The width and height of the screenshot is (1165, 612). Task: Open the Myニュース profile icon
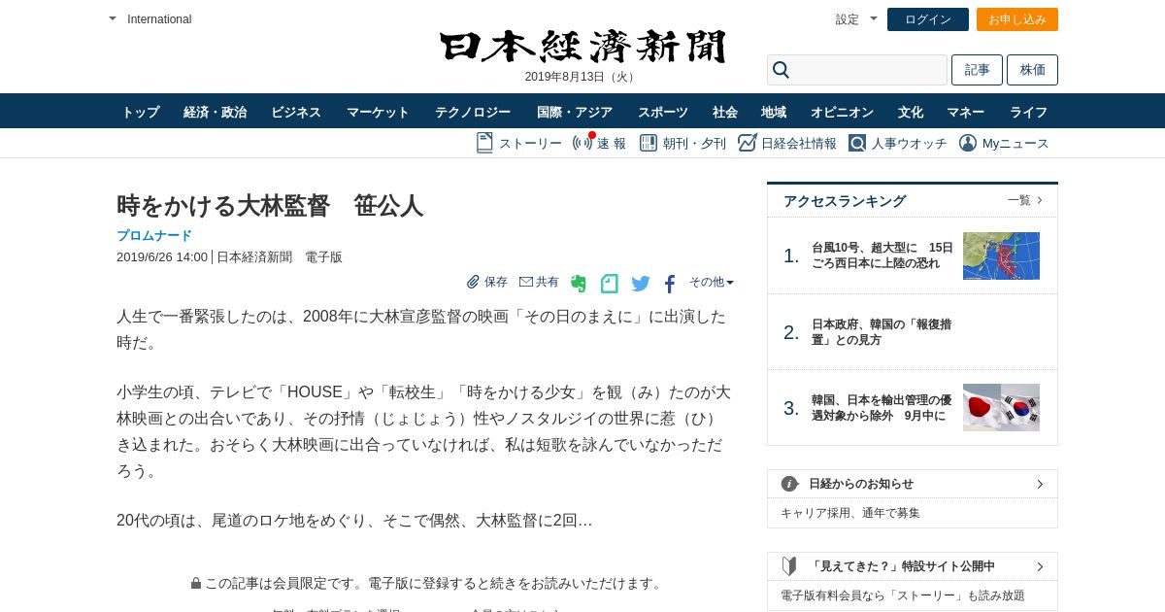(968, 143)
